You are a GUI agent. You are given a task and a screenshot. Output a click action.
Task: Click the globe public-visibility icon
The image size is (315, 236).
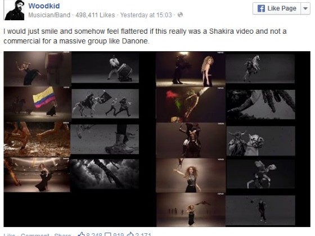(180, 15)
